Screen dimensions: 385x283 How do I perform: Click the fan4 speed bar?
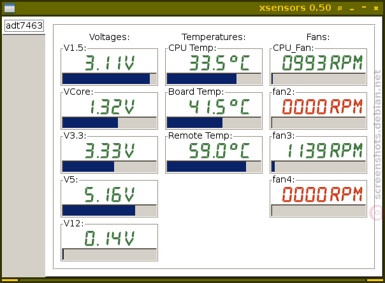[319, 211]
